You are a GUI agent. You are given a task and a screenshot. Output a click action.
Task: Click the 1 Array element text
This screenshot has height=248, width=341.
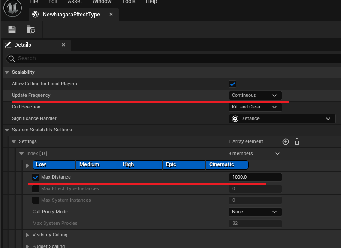click(246, 142)
